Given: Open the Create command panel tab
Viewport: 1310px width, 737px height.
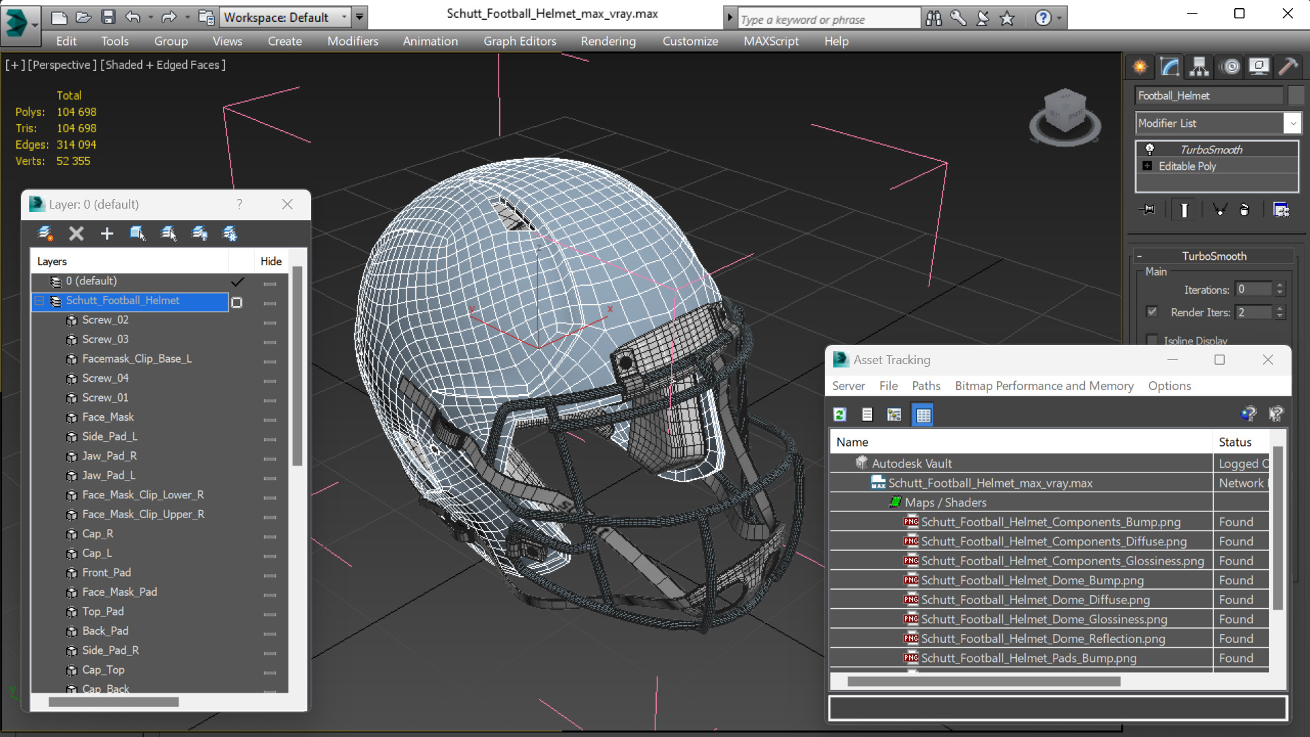Looking at the screenshot, I should coord(1140,66).
